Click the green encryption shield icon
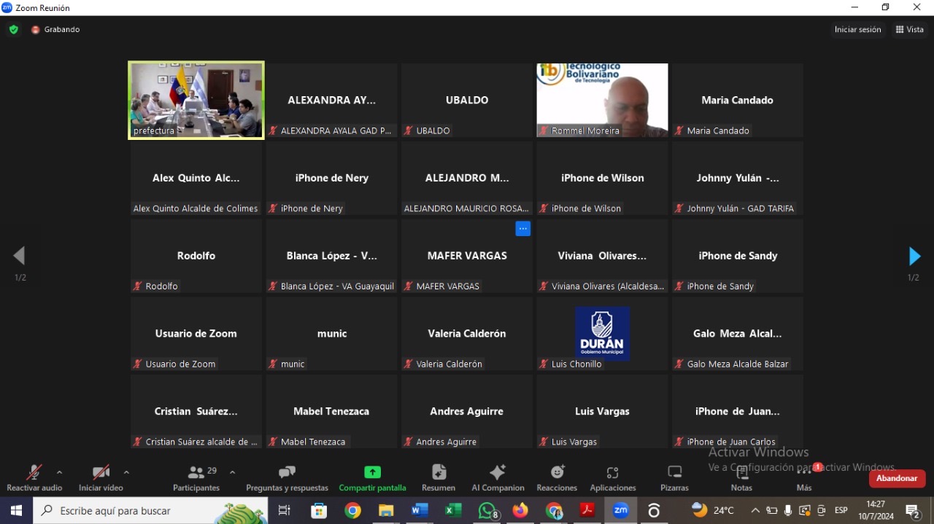The image size is (934, 524). coord(13,30)
